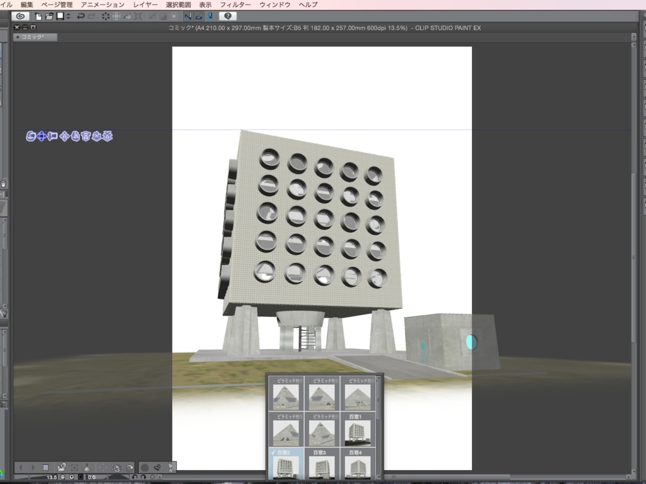Activate the camera zoom control on the manipulator
This screenshot has height=484, width=646.
click(54, 136)
